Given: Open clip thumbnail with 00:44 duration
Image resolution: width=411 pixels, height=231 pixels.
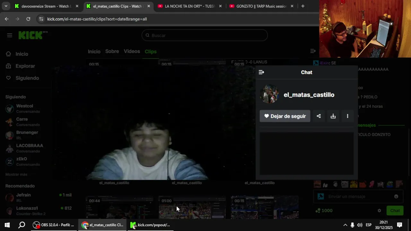Looking at the screenshot, I should 119,207.
